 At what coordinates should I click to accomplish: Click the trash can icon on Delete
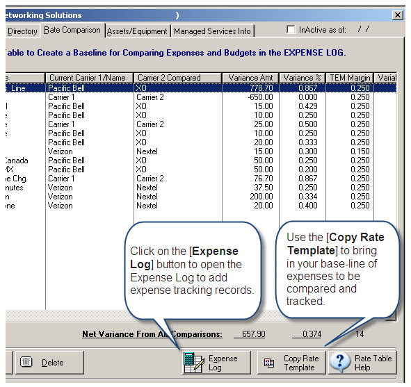click(26, 362)
